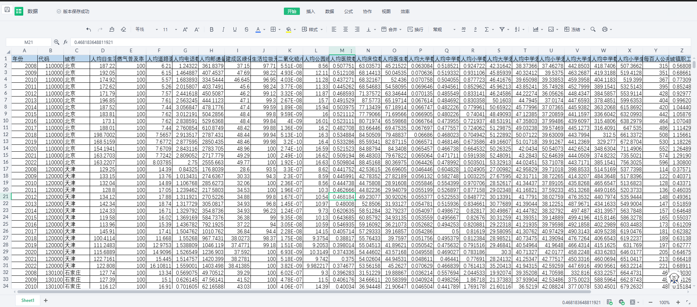Click the plus button to add a sheet

(x=46, y=300)
